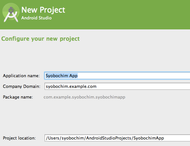Click empty green header banner area
Screen dimensions: 190x146
127,15
